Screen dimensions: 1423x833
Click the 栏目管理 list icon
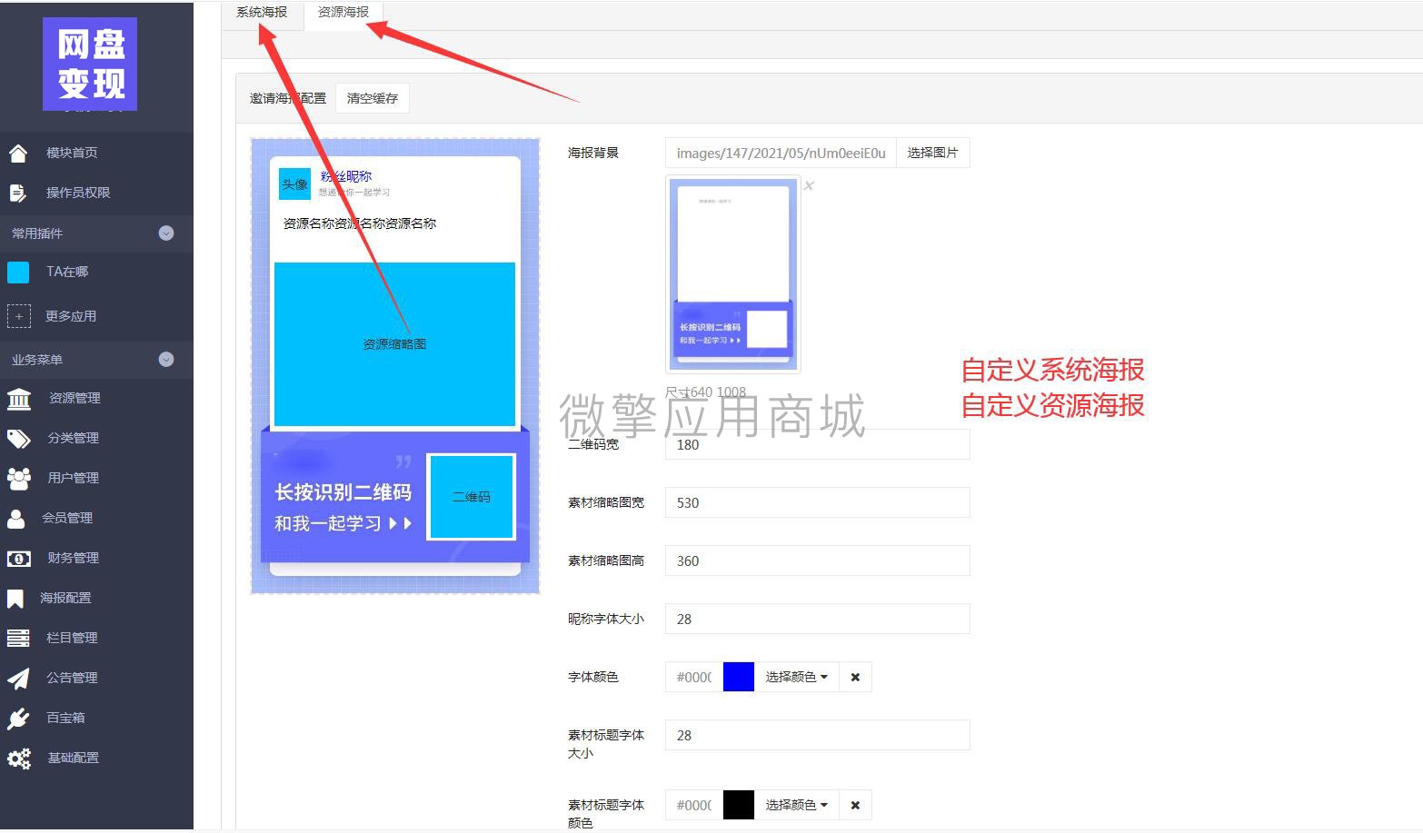tap(18, 638)
